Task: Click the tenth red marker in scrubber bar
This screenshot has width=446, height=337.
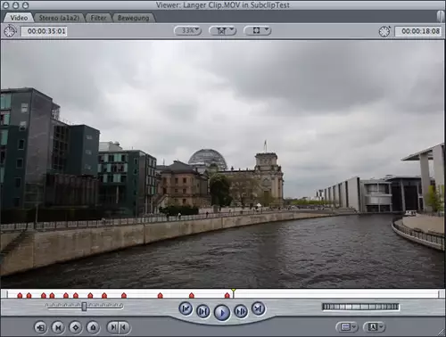Action: pyautogui.click(x=161, y=295)
